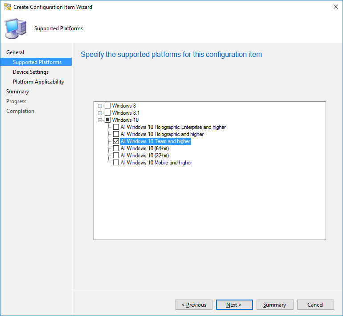Select Supported Platforms in the sidebar

(x=36, y=62)
